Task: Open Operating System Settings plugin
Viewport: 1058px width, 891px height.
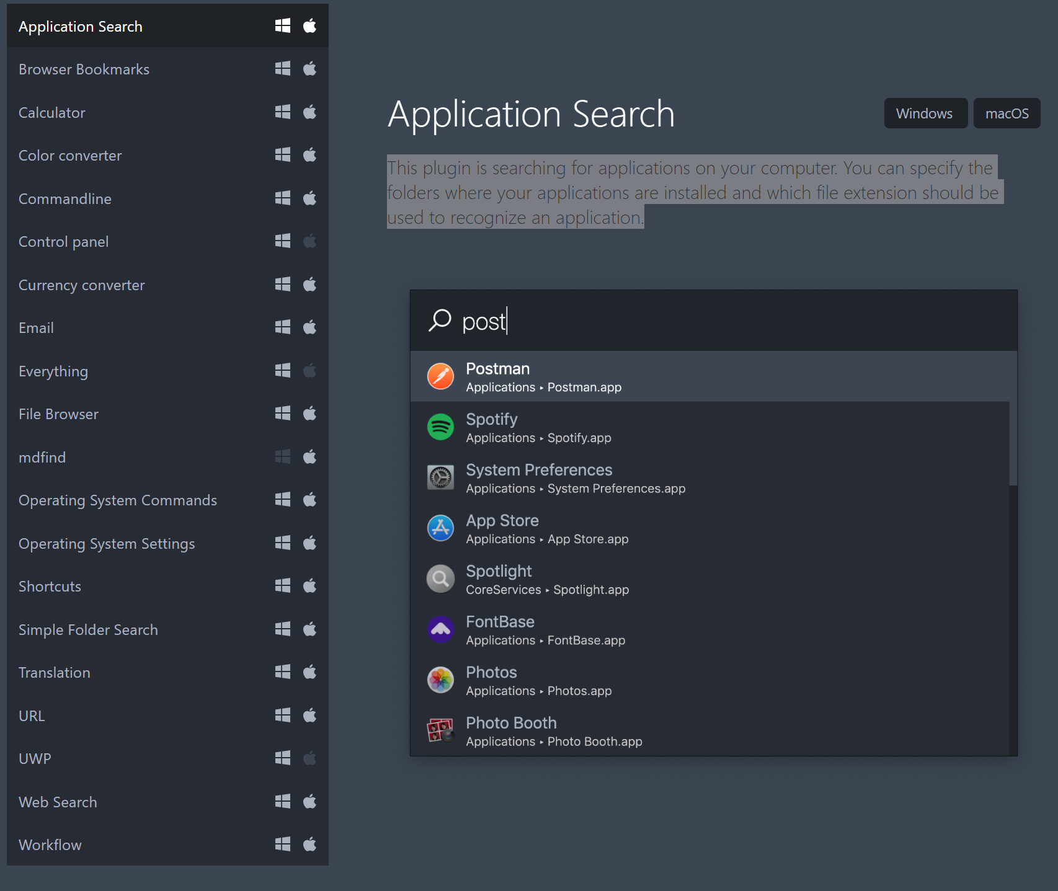Action: click(x=167, y=543)
